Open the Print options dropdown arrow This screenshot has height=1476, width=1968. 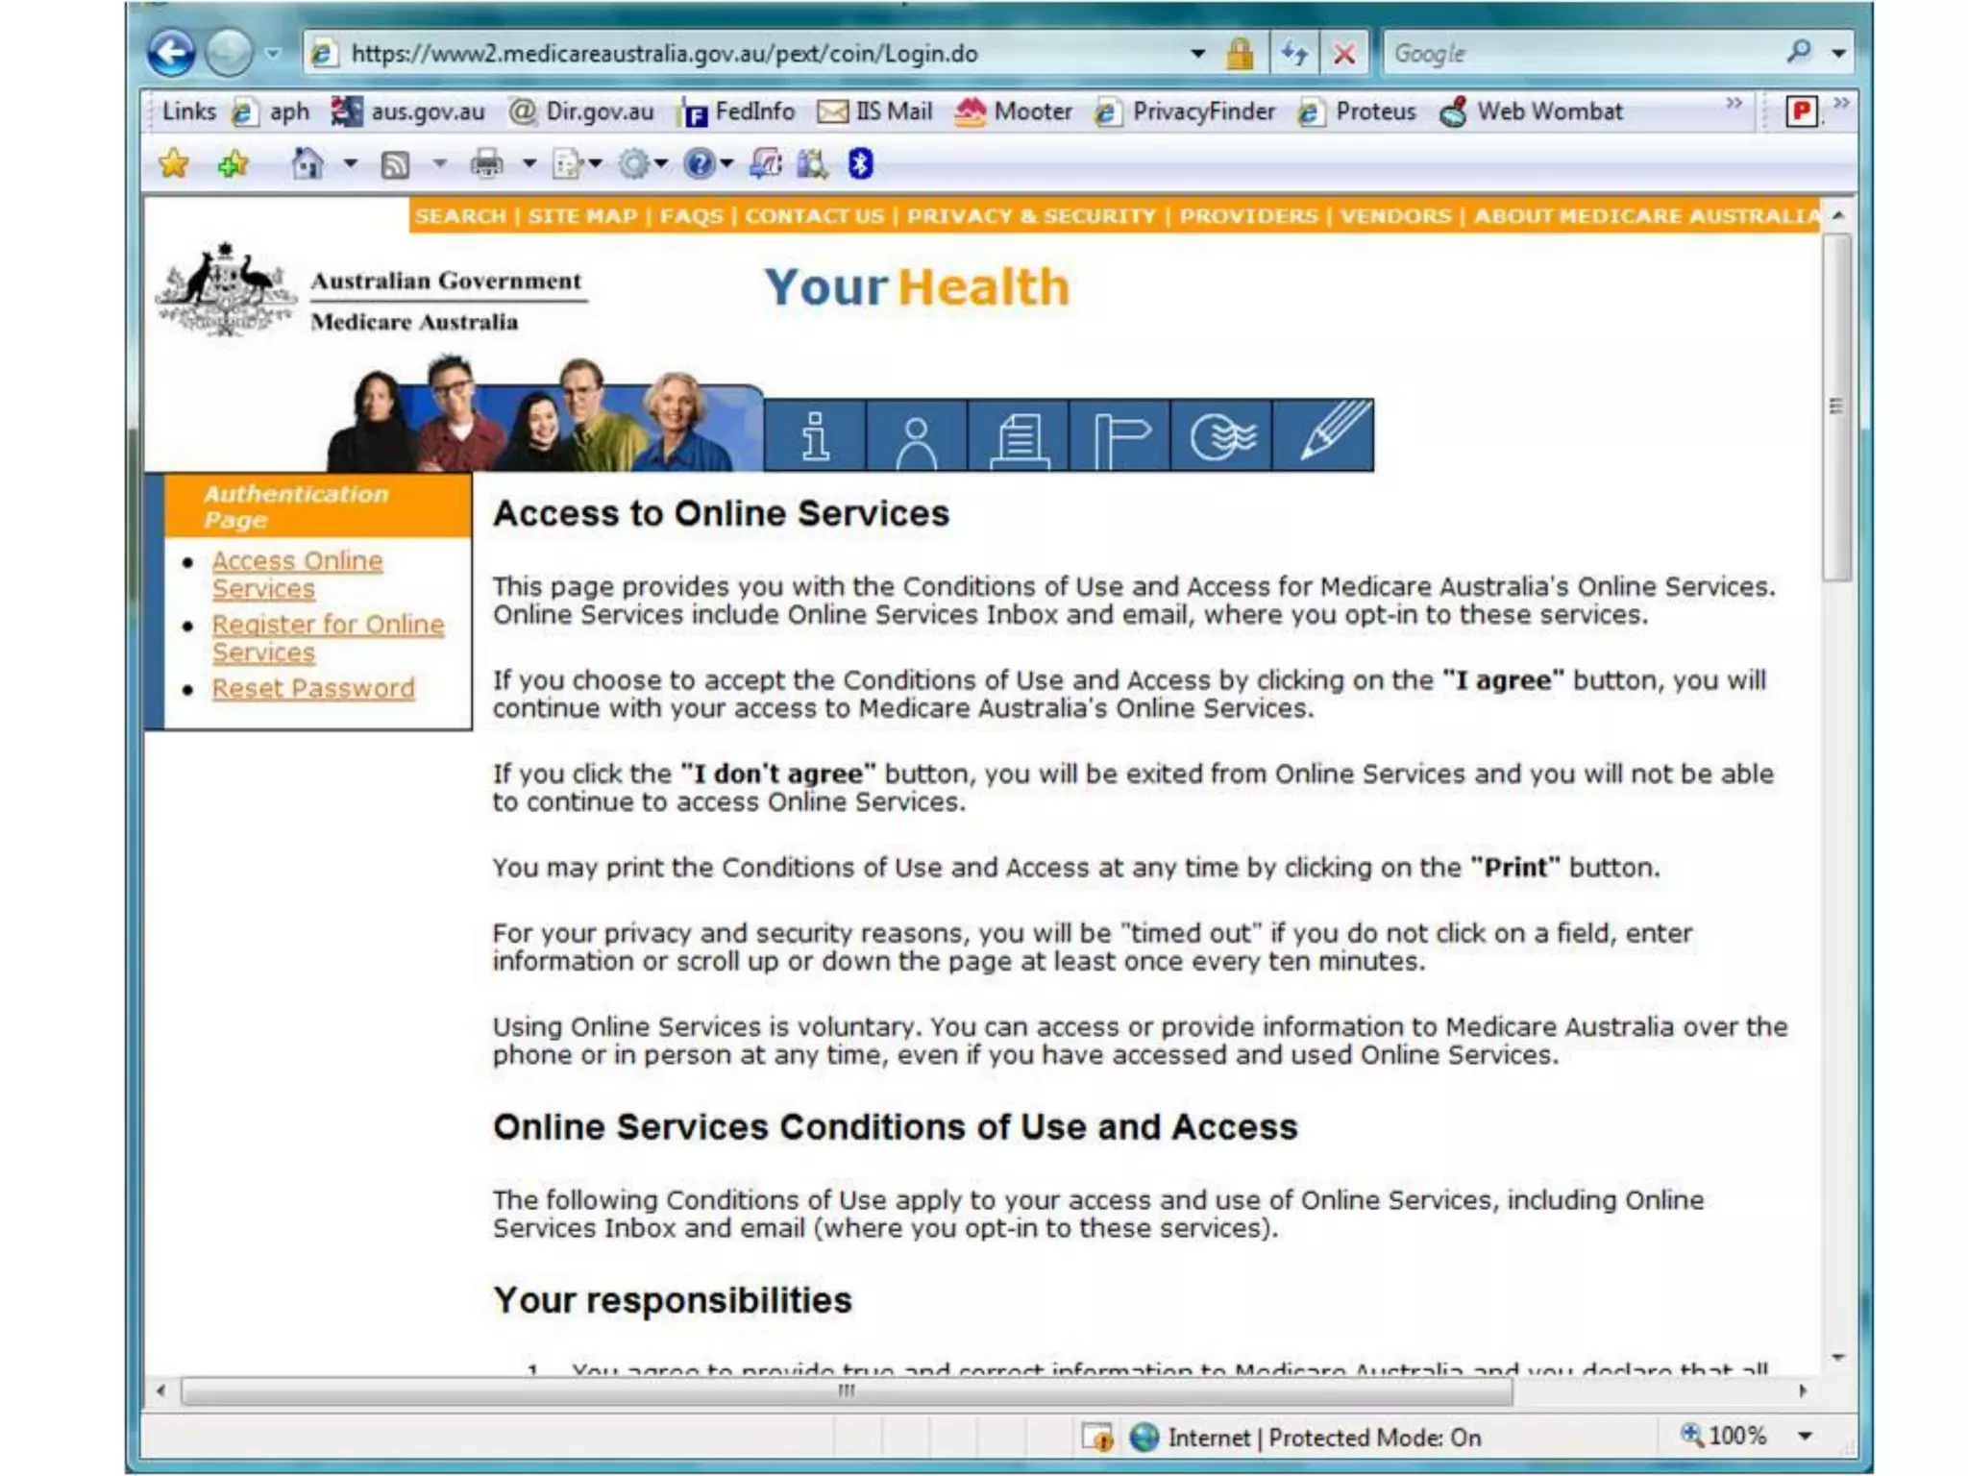[529, 164]
